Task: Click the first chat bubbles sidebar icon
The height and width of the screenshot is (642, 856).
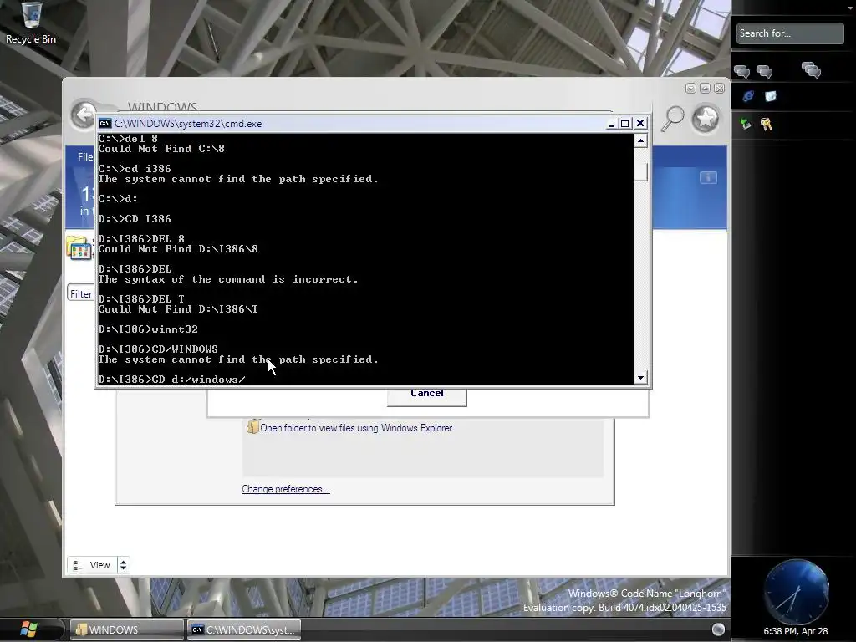Action: tap(742, 71)
